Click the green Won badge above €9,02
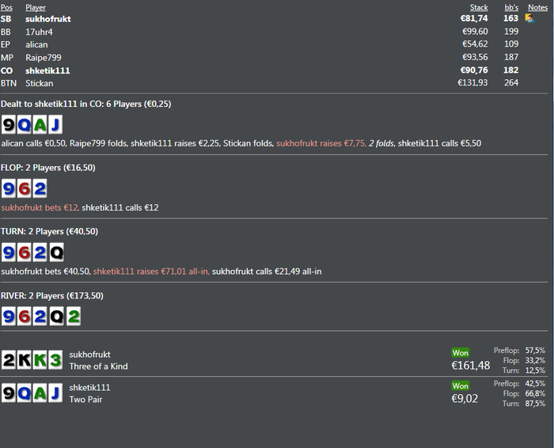 460,385
